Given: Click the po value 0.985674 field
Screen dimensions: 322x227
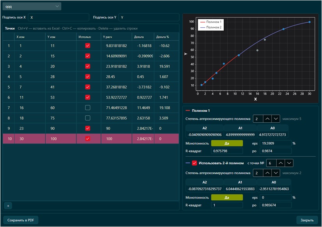Looking at the screenshot, I should 276,205.
